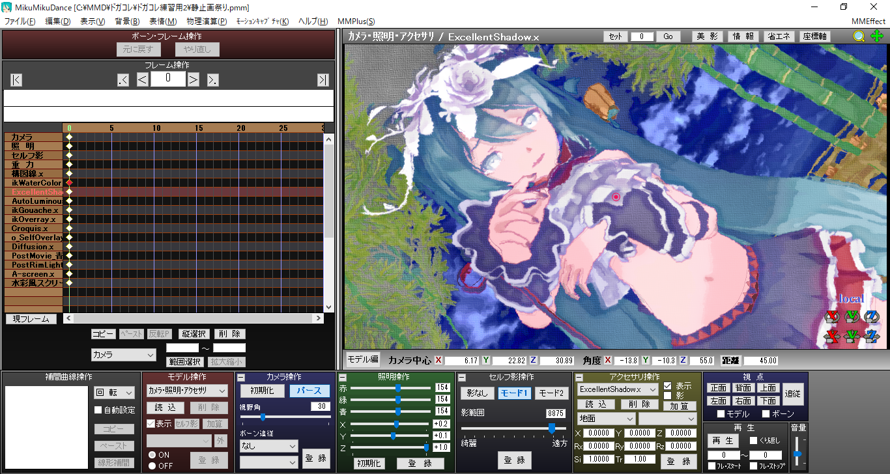
Task: Open the MMPlus(S) menu
Action: click(356, 21)
